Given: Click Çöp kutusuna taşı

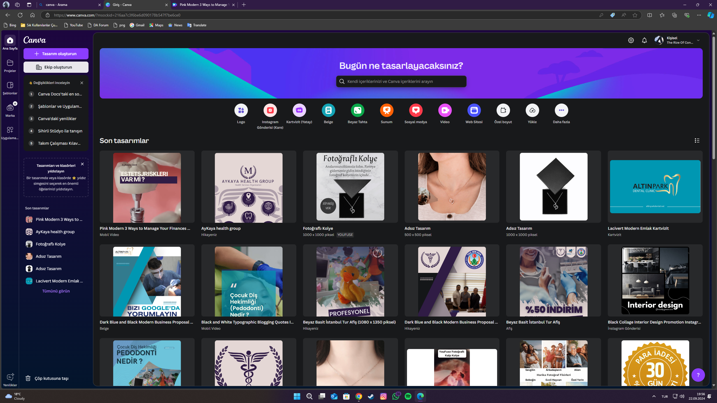Looking at the screenshot, I should click(x=47, y=378).
